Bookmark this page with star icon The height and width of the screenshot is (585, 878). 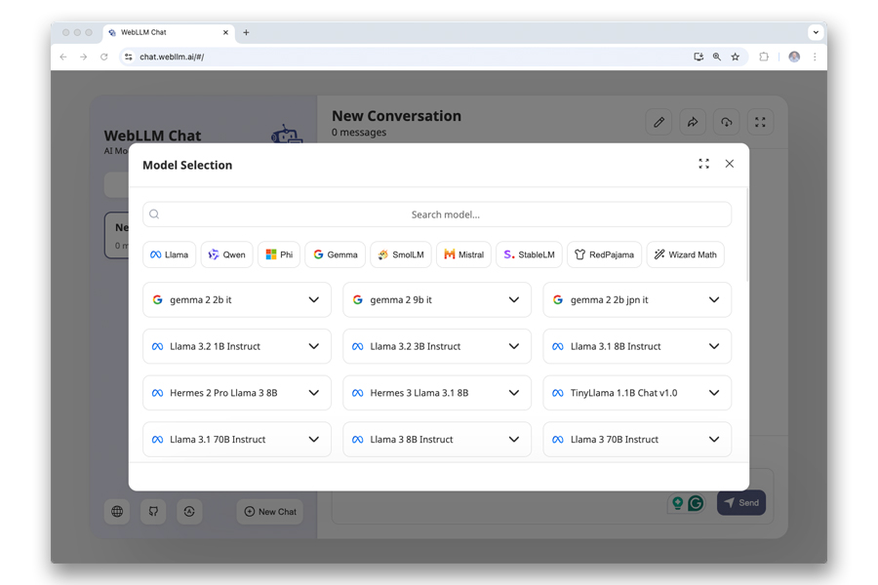[x=736, y=58]
